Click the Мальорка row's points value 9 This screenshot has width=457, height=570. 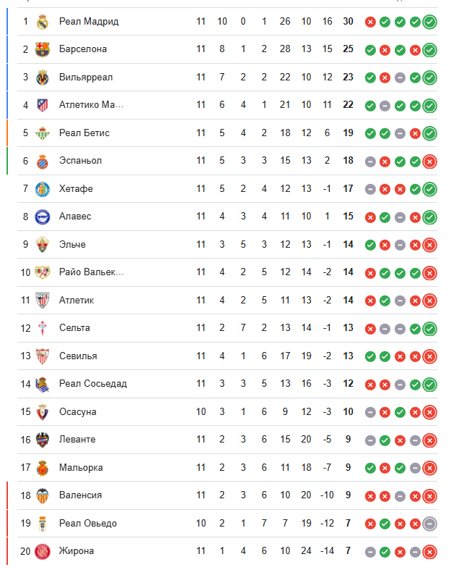point(349,468)
